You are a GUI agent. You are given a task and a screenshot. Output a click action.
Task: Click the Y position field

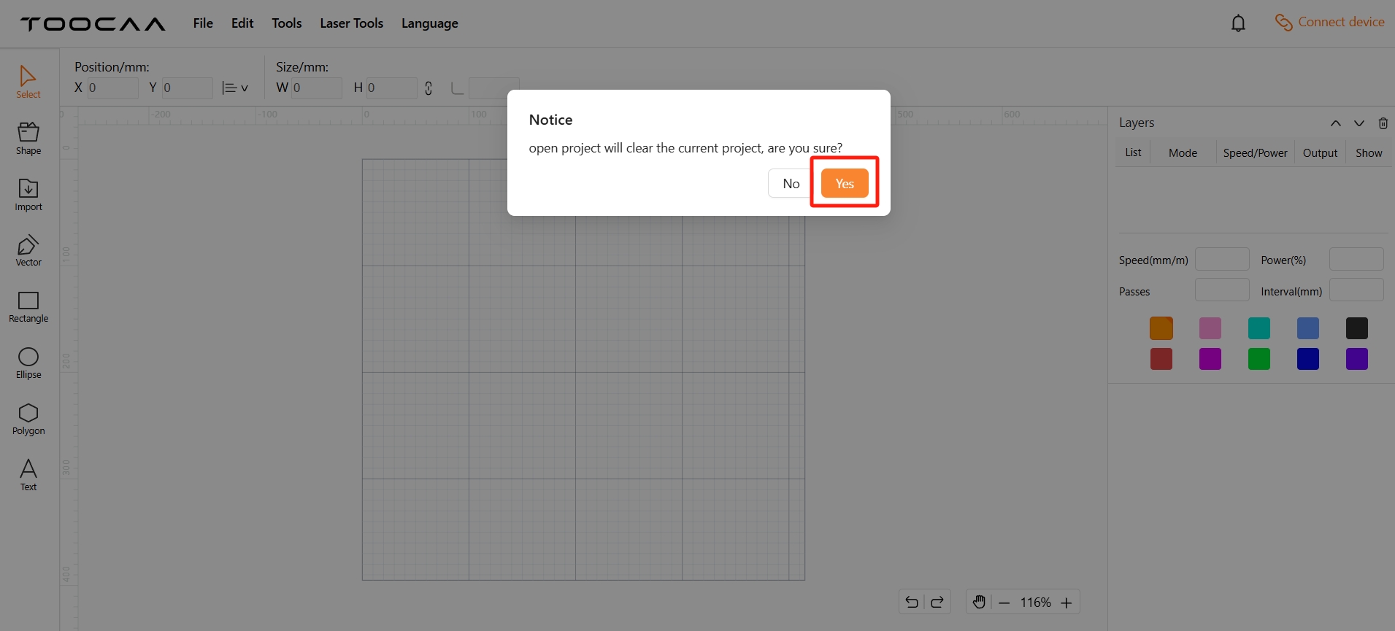[x=188, y=88]
